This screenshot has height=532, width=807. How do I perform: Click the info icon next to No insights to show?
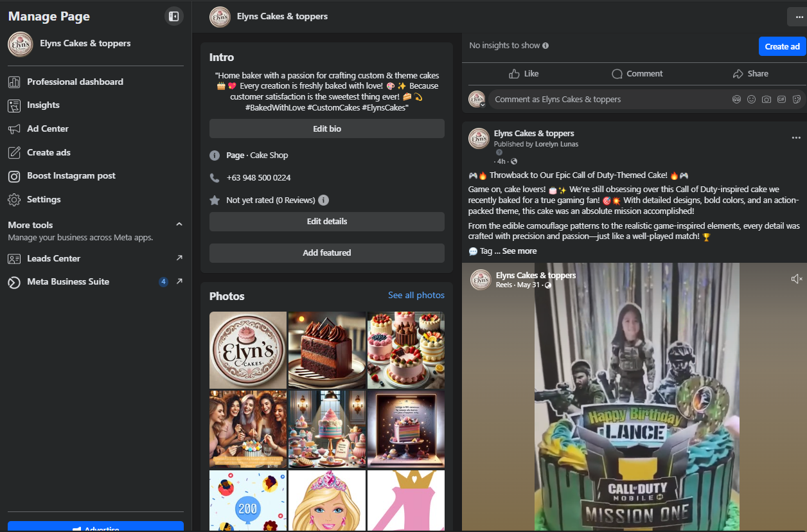pyautogui.click(x=545, y=46)
